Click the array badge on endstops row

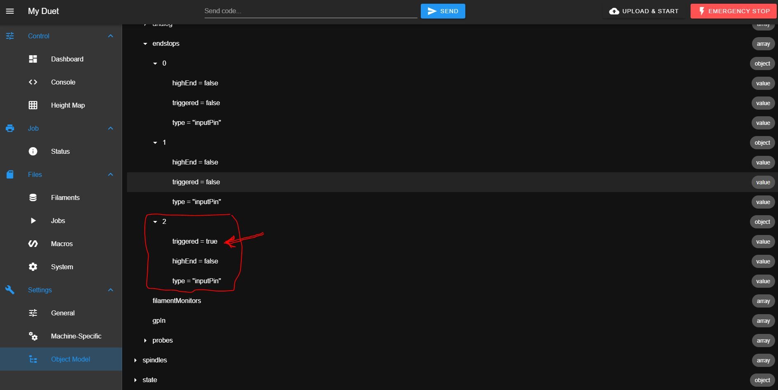pos(763,44)
